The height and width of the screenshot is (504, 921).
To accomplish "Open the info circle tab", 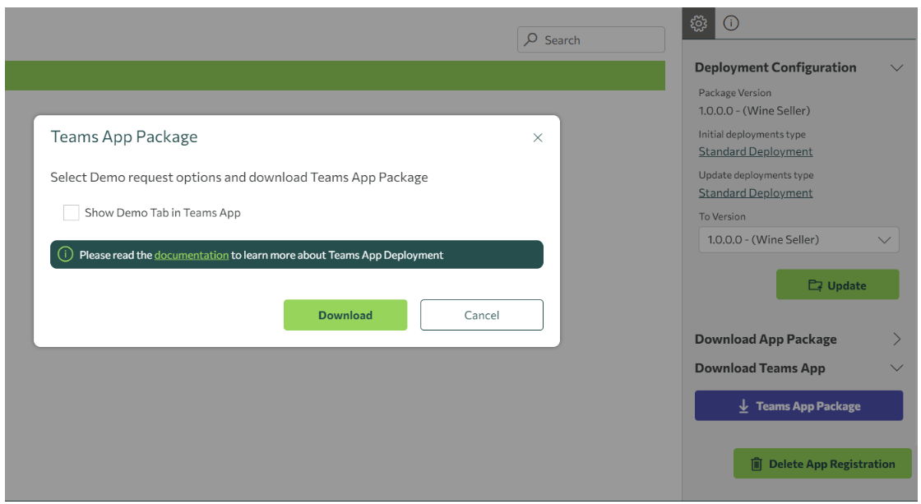I will click(x=731, y=24).
